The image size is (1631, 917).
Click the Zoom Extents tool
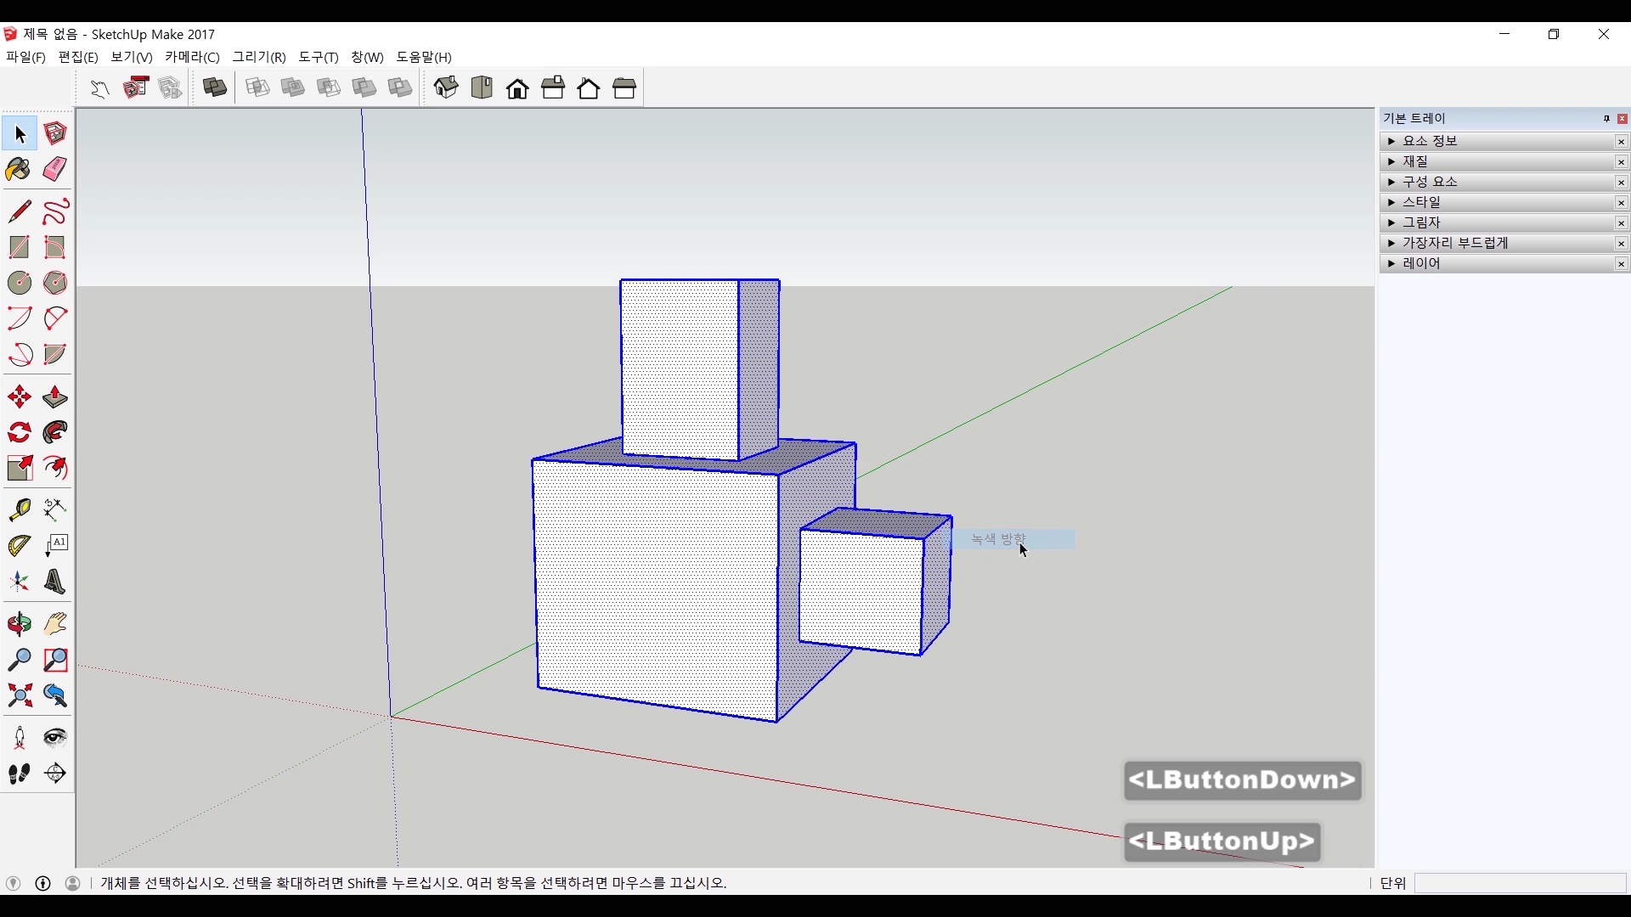[x=19, y=696]
